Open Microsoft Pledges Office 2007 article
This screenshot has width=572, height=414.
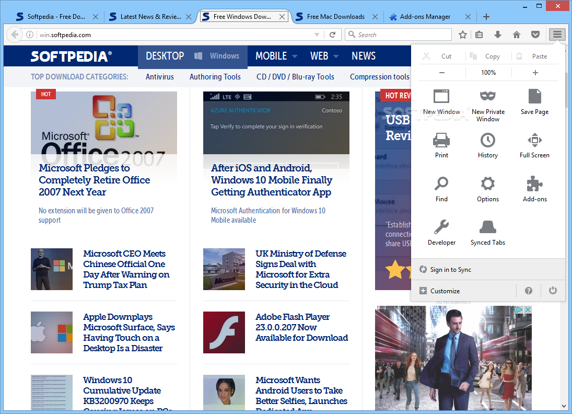click(94, 180)
